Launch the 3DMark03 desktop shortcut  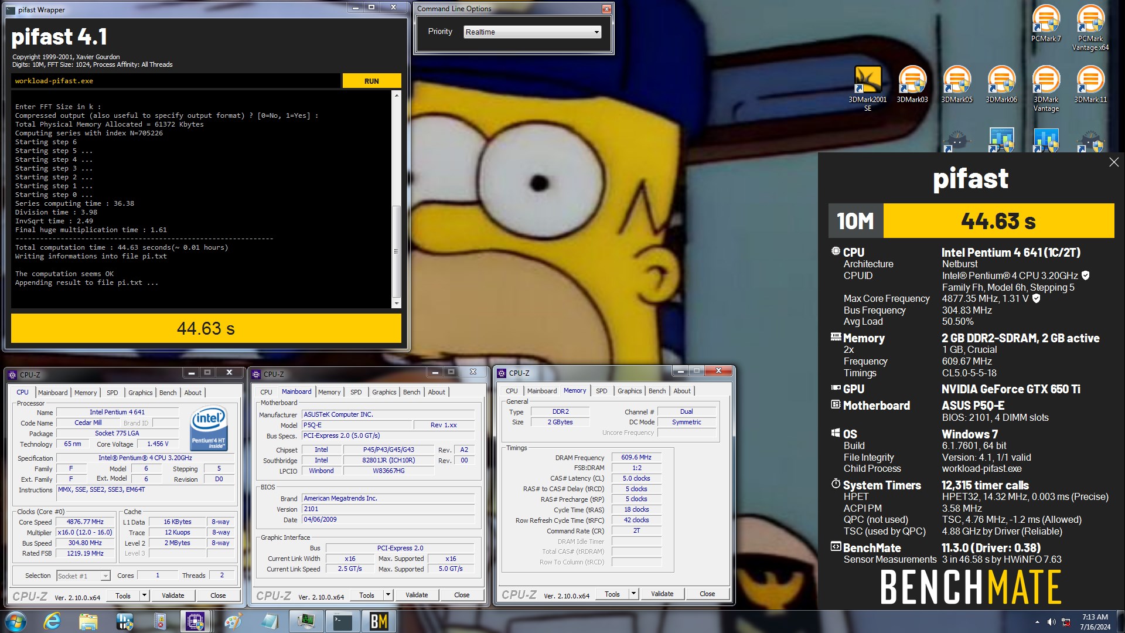click(912, 84)
